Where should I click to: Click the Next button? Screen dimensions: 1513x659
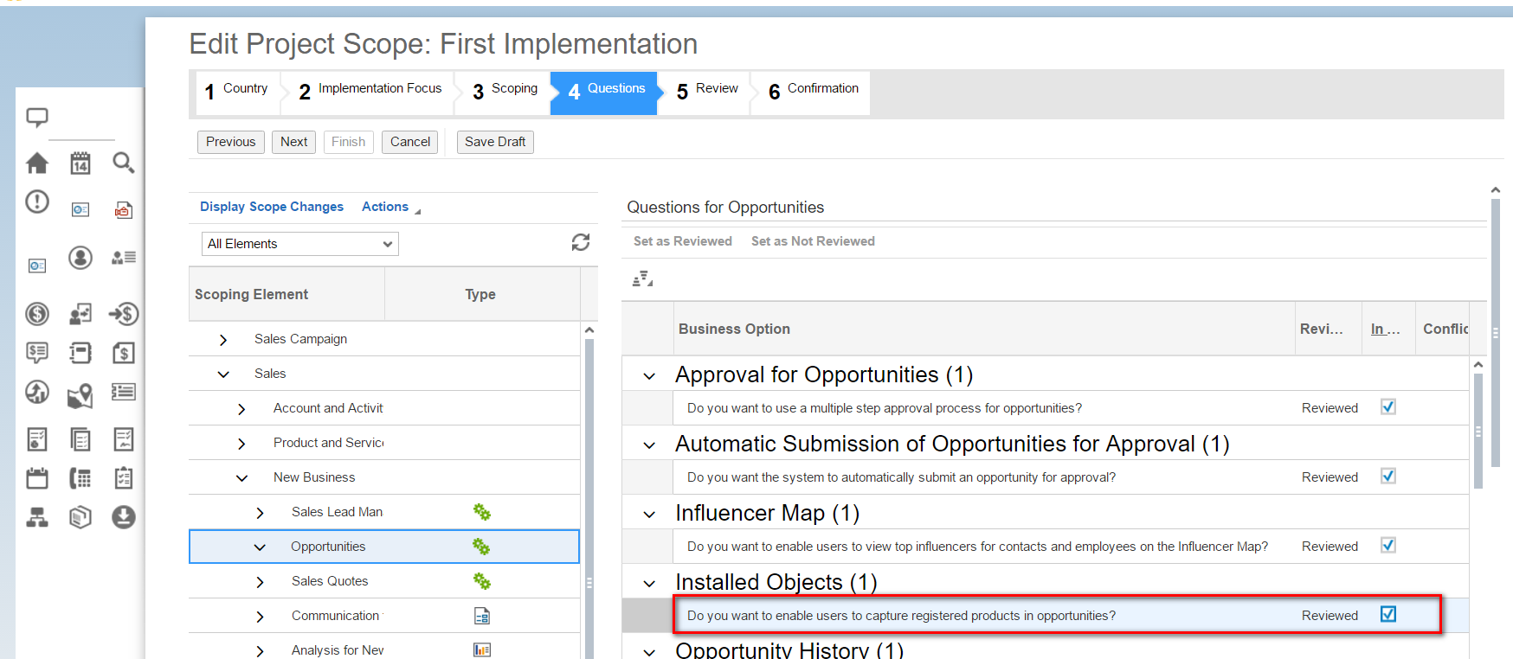294,142
